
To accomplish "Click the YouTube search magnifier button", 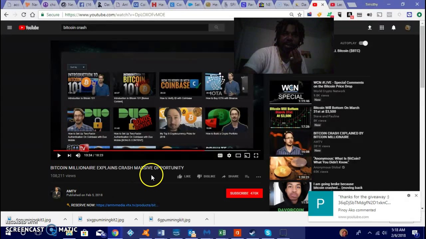I will 216,28.
